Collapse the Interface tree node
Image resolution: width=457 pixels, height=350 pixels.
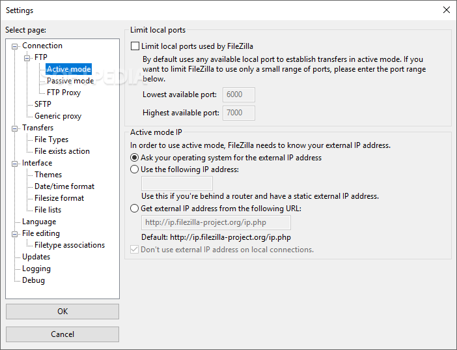click(16, 163)
